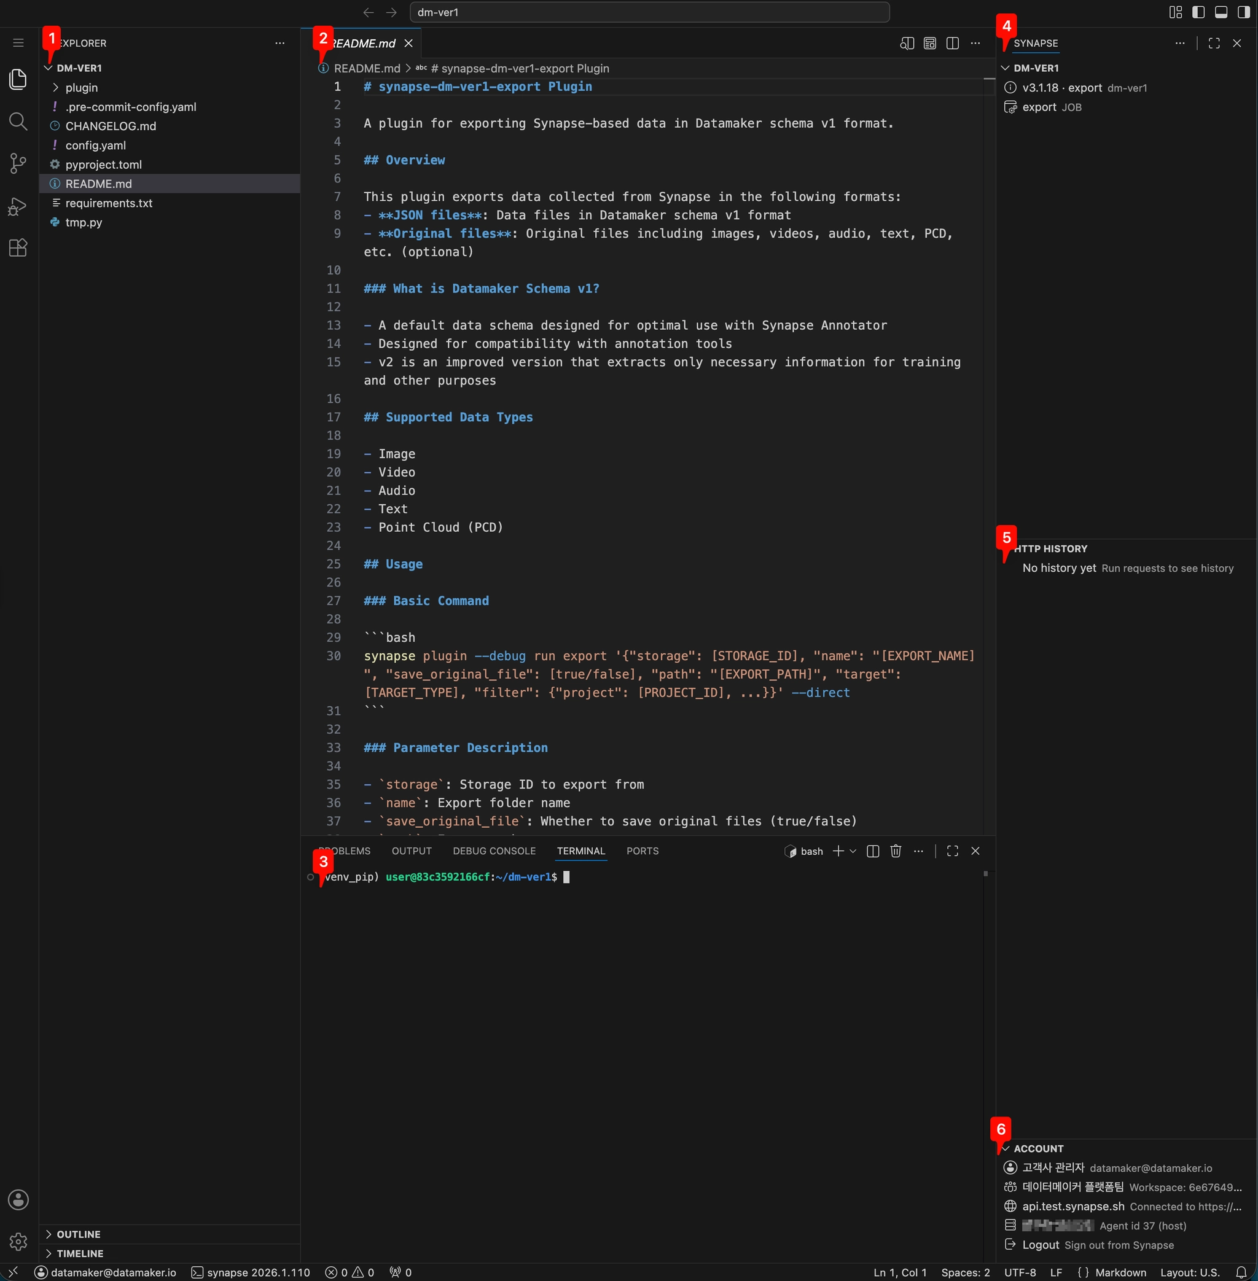The width and height of the screenshot is (1258, 1281).
Task: Open the Explorer view in activity bar
Action: pyautogui.click(x=18, y=79)
